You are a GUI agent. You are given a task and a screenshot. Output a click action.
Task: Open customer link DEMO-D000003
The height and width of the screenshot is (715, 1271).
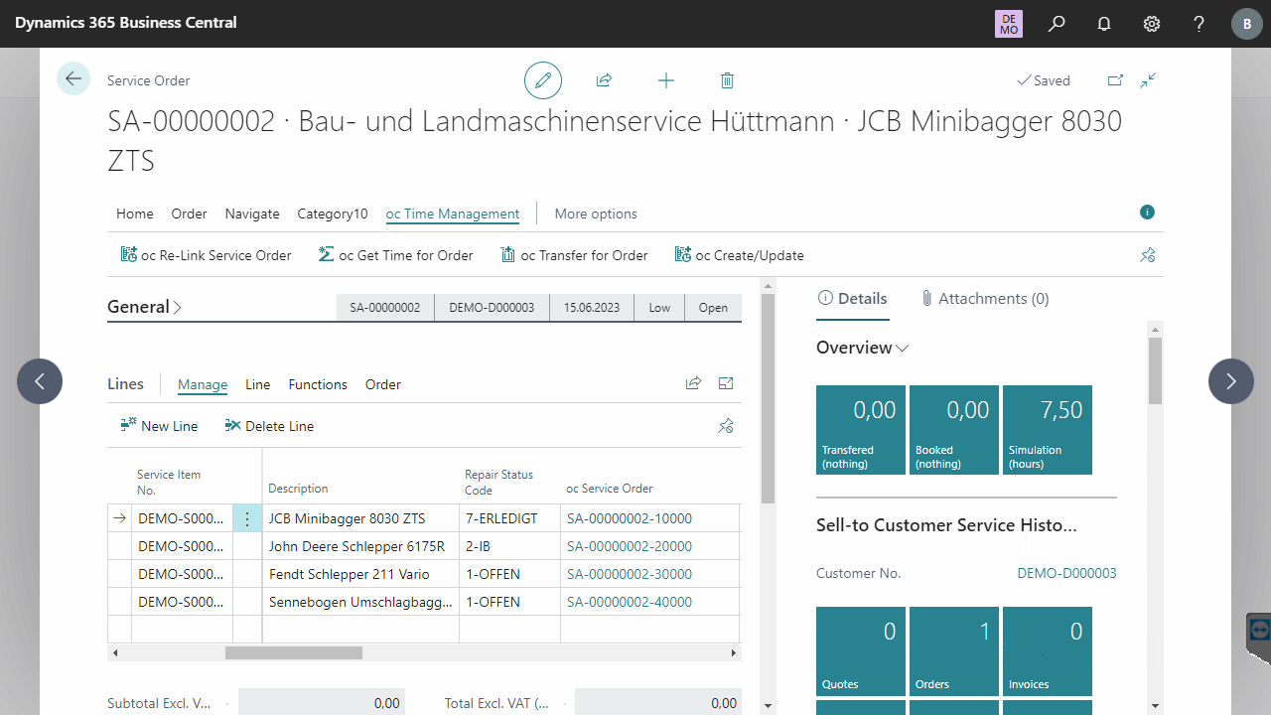[x=1066, y=573]
